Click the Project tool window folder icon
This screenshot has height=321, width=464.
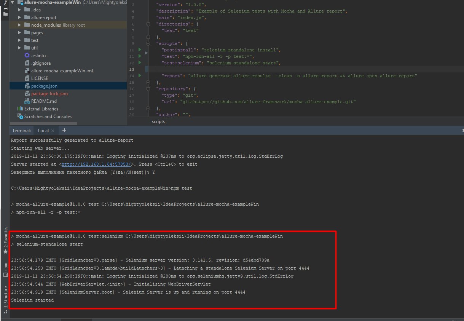5,14
